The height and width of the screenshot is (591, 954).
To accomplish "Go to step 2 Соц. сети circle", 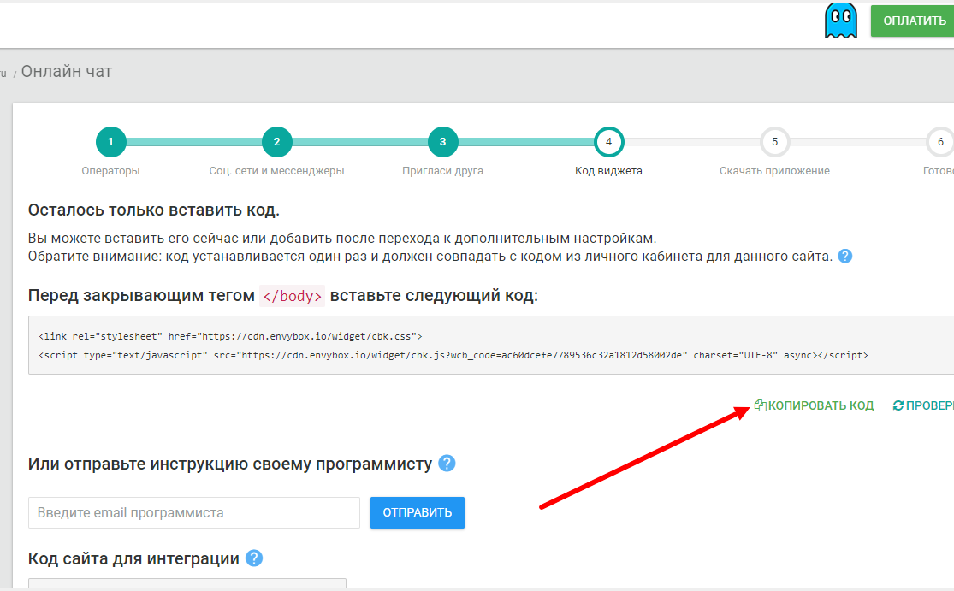I will (x=277, y=142).
